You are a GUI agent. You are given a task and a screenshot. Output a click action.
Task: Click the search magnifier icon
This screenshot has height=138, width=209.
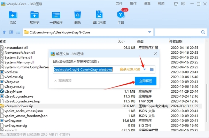coord(203,32)
